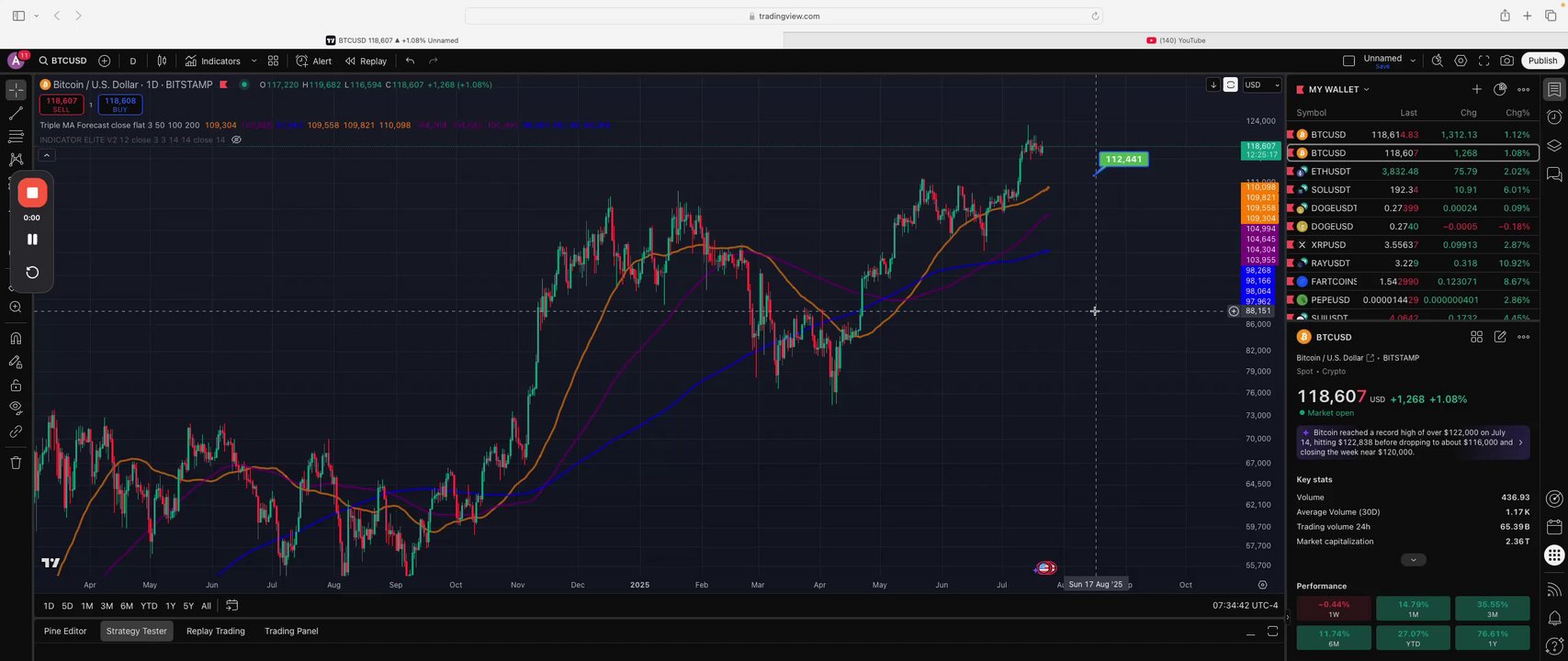Add symbol to watchlist with plus

1476,89
